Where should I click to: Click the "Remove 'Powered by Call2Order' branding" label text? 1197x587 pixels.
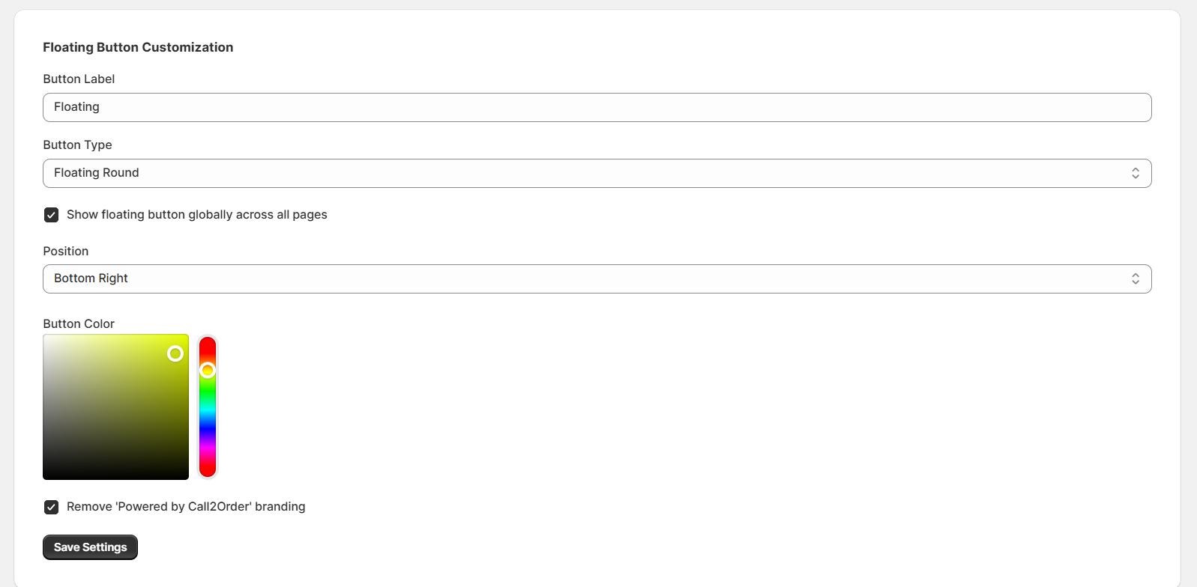186,507
